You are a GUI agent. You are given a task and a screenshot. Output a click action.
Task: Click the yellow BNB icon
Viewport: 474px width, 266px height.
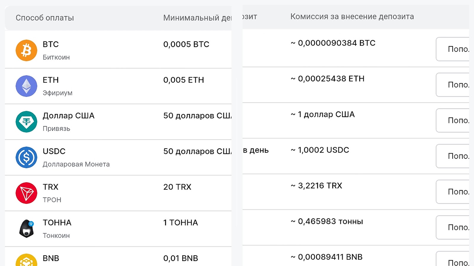tap(26, 261)
